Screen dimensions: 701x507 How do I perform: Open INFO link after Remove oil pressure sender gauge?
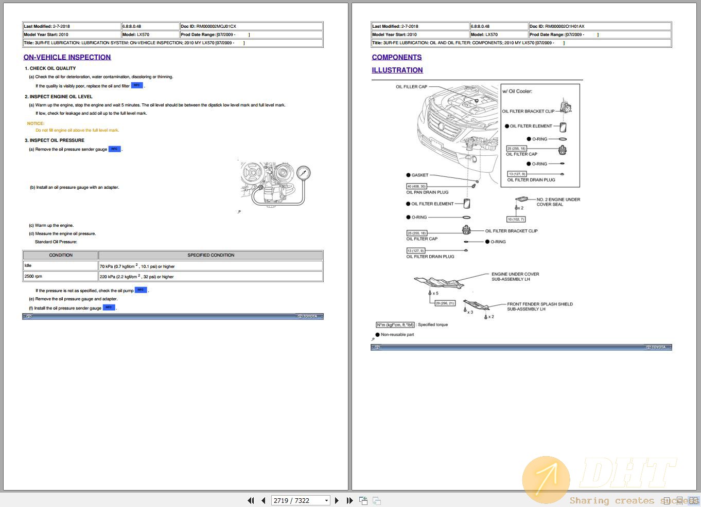(x=115, y=149)
